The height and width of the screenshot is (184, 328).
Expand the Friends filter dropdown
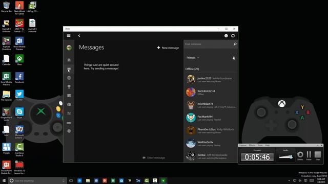click(x=193, y=58)
